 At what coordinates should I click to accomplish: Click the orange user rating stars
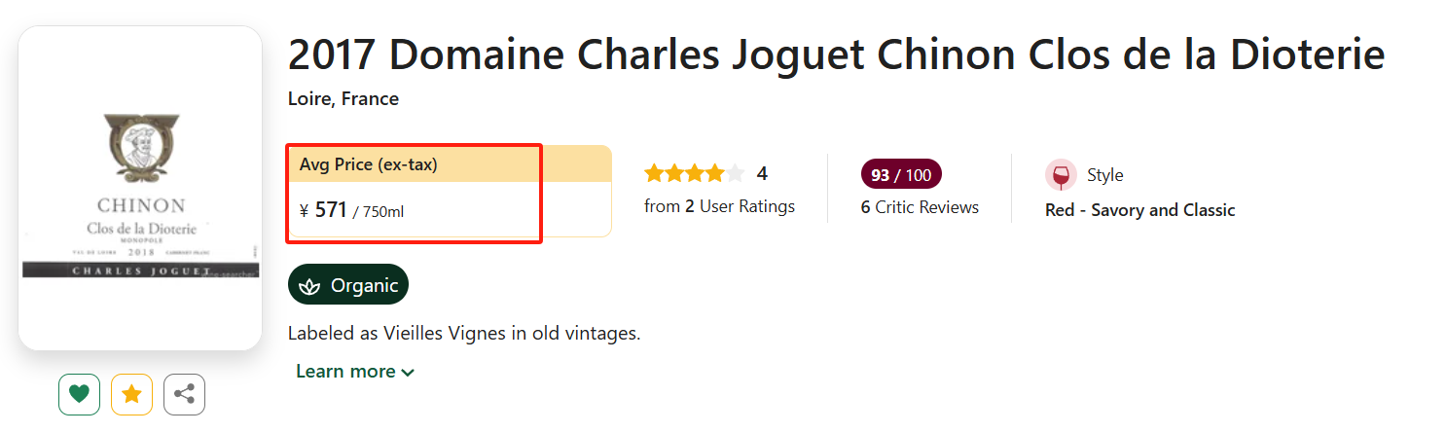(694, 174)
